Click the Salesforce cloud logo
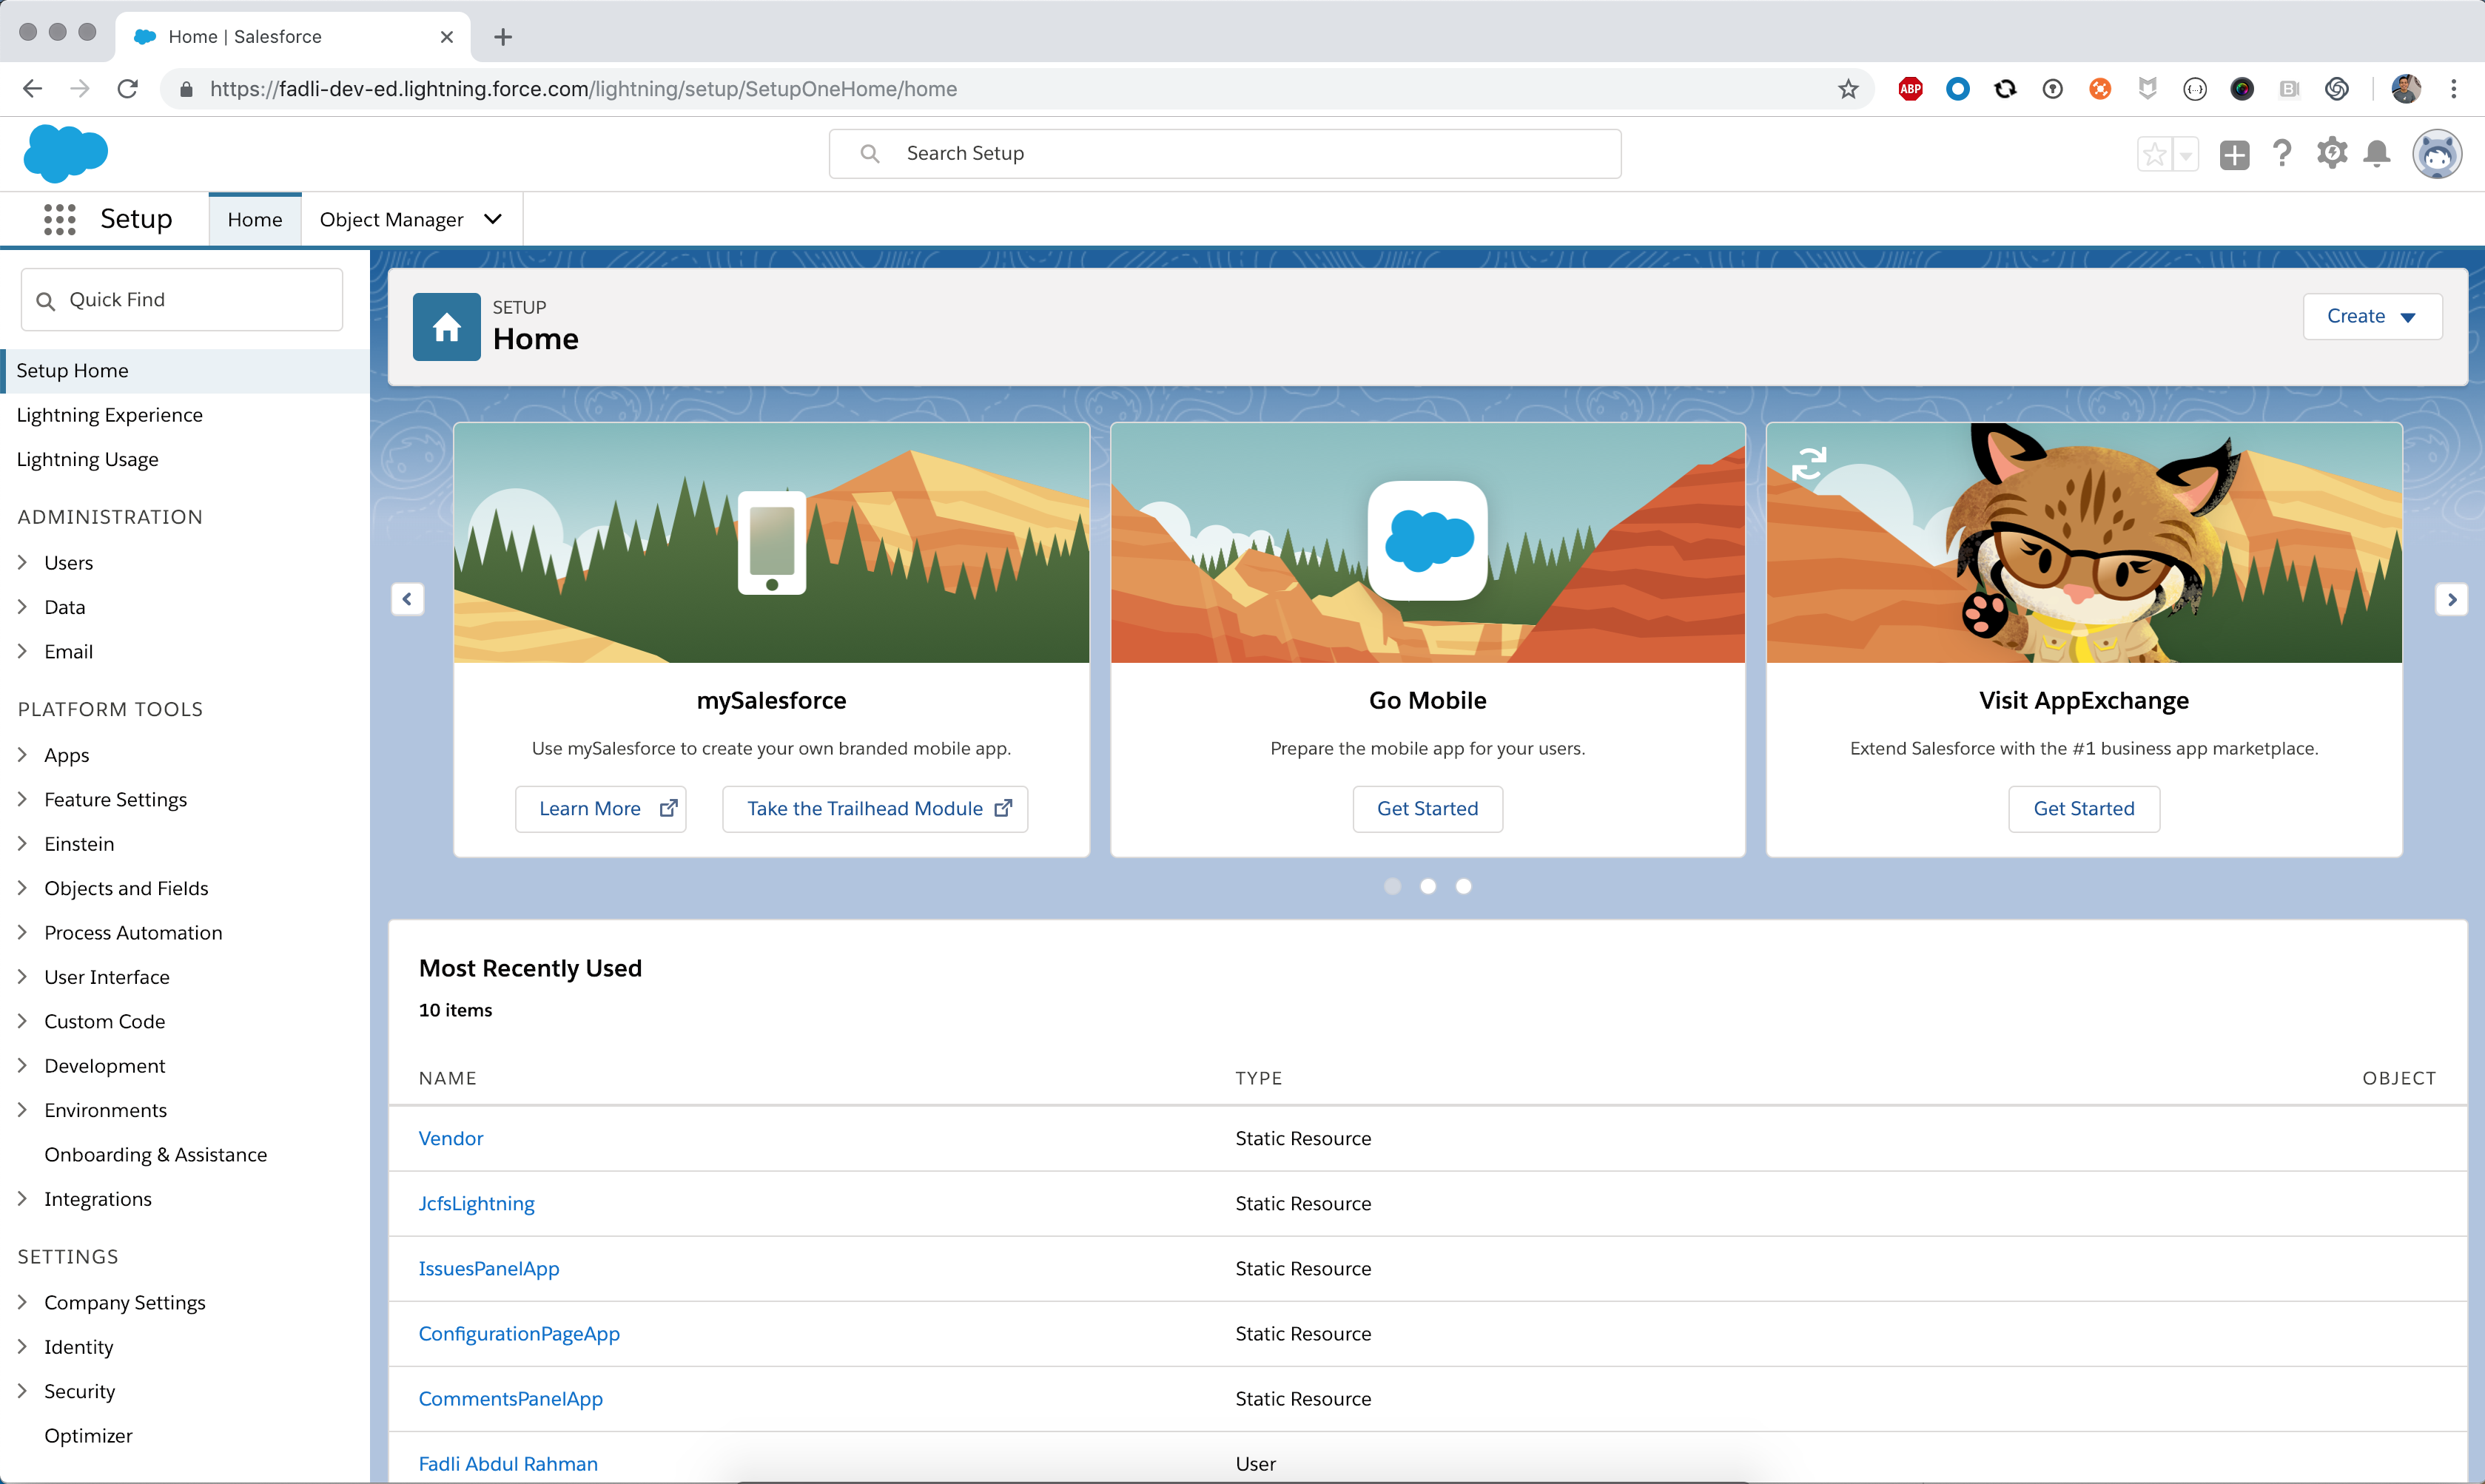 (66, 154)
